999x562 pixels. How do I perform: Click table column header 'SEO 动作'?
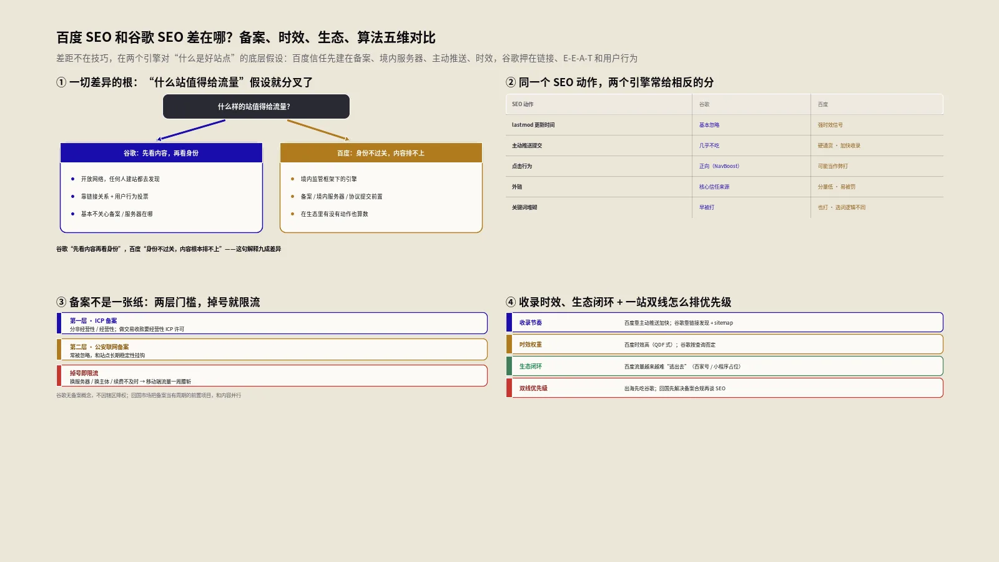pos(523,104)
